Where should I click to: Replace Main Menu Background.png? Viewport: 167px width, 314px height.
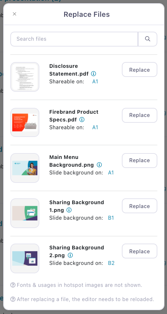(x=139, y=161)
